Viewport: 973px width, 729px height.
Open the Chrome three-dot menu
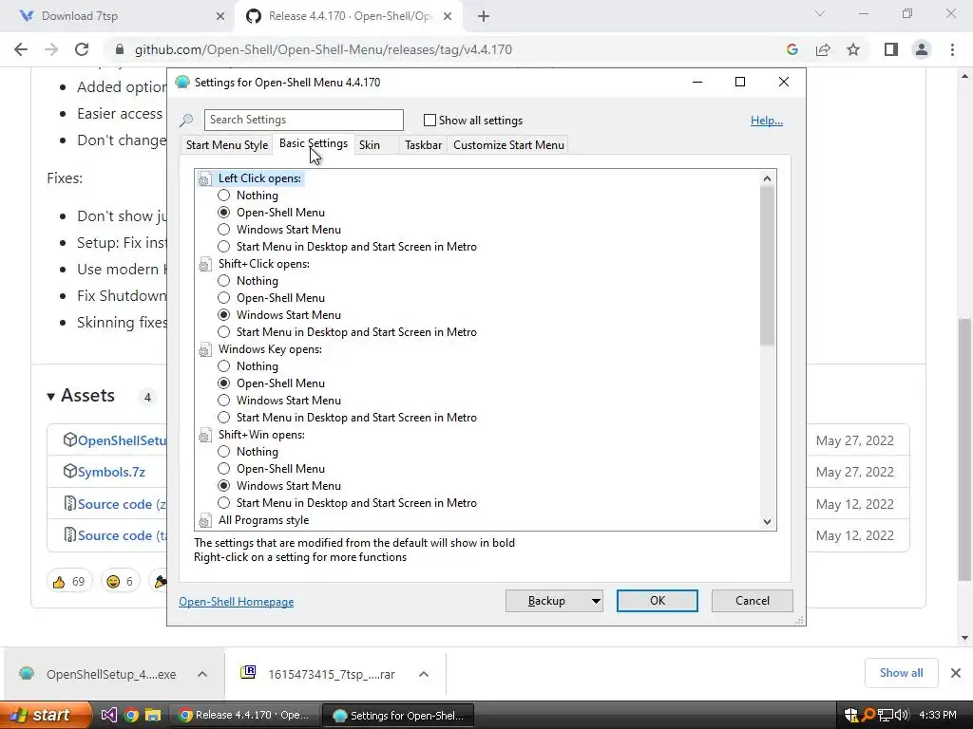(x=952, y=49)
